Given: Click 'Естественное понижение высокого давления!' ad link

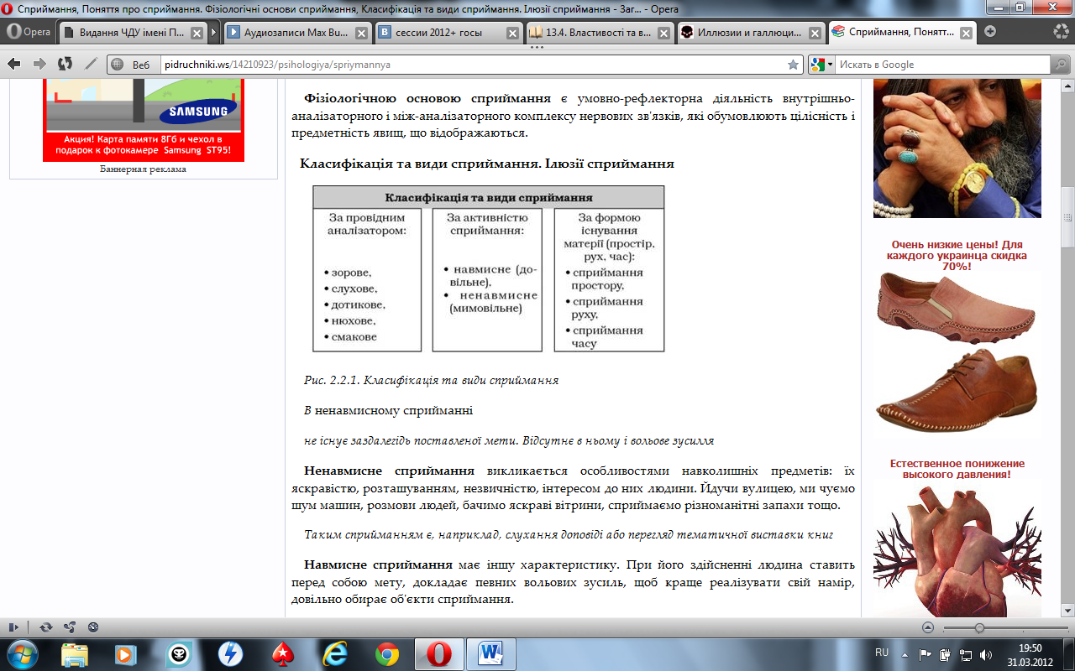Looking at the screenshot, I should click(x=957, y=469).
